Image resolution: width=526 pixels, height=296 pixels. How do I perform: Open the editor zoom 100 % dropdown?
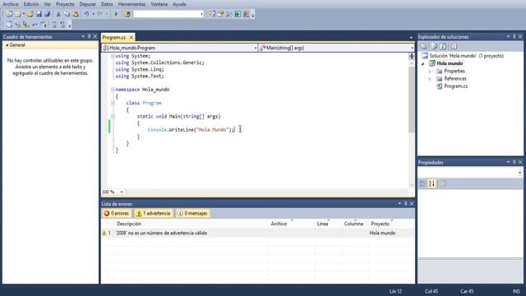[x=122, y=192]
